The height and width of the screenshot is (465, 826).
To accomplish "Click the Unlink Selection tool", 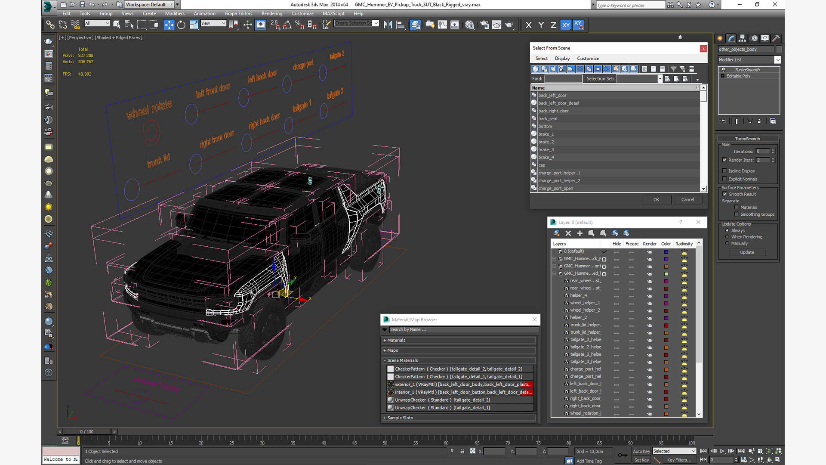I will tap(63, 25).
